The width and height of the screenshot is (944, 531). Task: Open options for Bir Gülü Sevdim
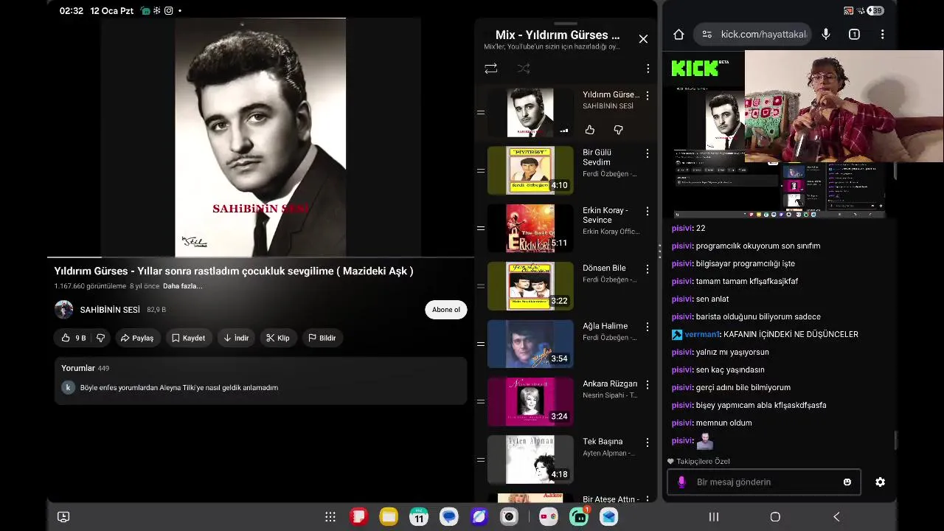[648, 153]
